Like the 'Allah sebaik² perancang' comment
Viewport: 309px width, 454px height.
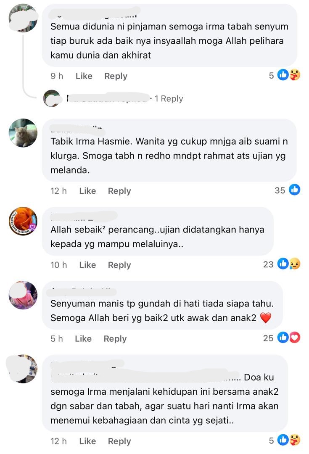[87, 265]
